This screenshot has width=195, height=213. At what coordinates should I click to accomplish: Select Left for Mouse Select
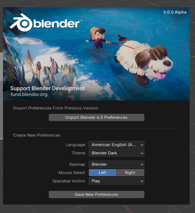click(x=103, y=173)
